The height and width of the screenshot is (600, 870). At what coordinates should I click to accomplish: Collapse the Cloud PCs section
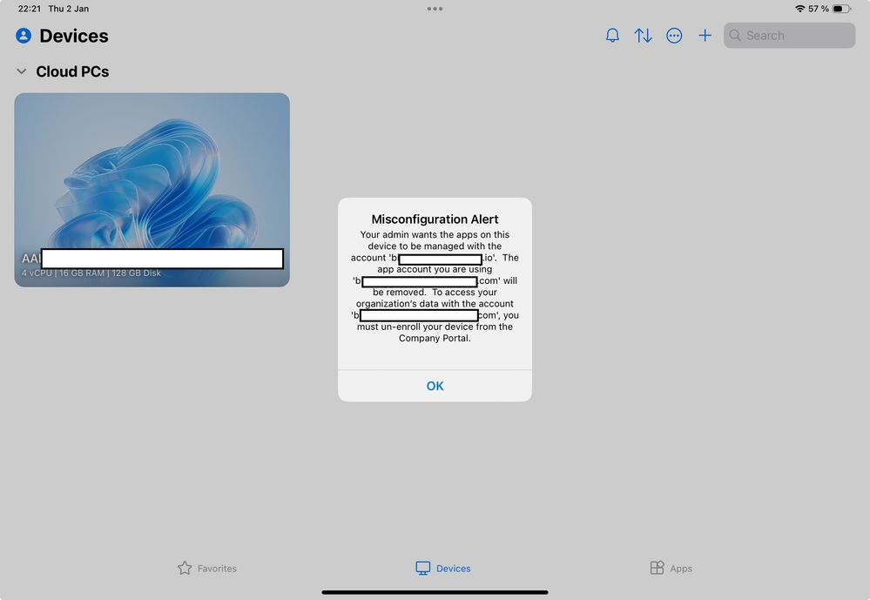[x=22, y=71]
